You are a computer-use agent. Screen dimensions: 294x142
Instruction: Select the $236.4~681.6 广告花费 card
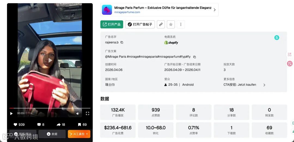[118, 130]
